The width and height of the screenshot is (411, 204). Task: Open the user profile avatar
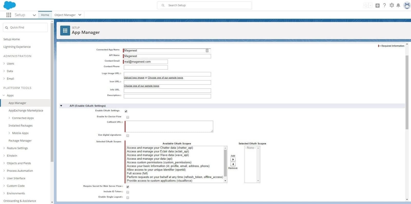[407, 5]
